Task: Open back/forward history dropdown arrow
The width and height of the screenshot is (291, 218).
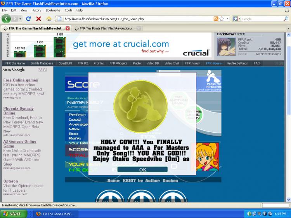Action: pyautogui.click(x=20, y=19)
